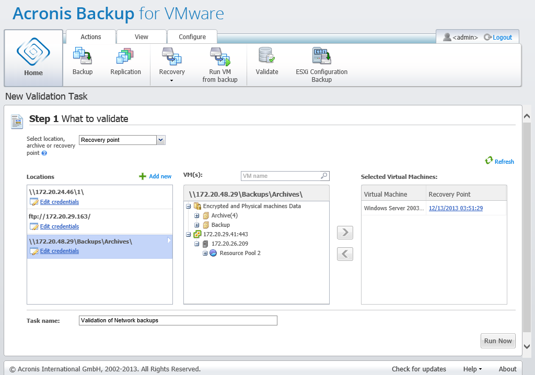
Task: Open the Help dropdown menu
Action: click(x=472, y=369)
